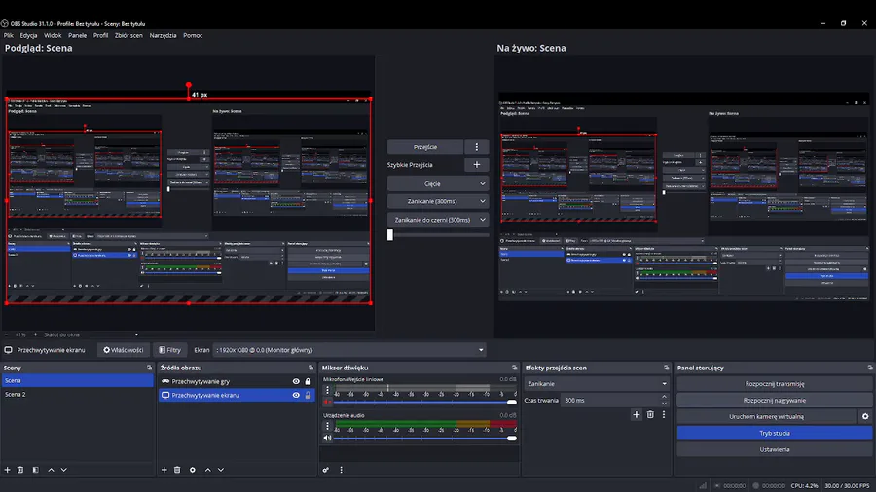Open the Panele menu
The width and height of the screenshot is (876, 492).
click(77, 35)
